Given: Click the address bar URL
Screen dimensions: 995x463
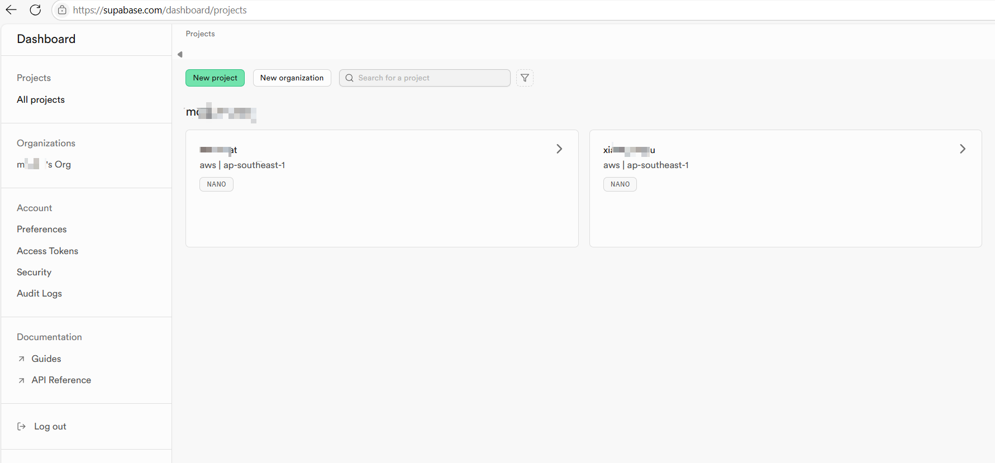Looking at the screenshot, I should click(x=160, y=10).
